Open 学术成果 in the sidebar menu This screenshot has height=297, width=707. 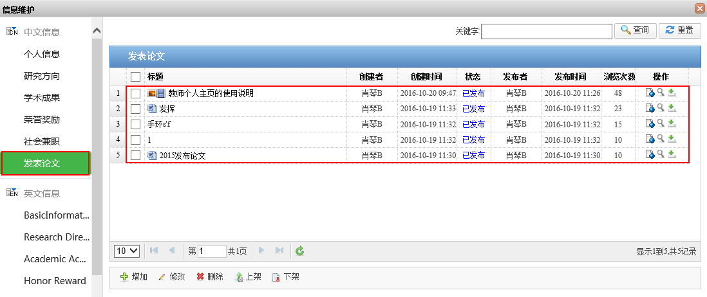(x=42, y=98)
